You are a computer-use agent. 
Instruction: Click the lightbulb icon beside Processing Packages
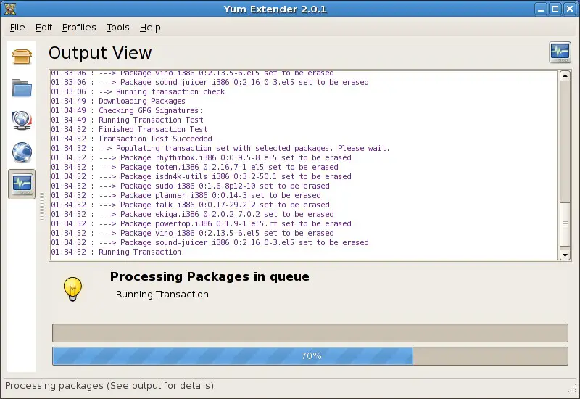point(72,289)
